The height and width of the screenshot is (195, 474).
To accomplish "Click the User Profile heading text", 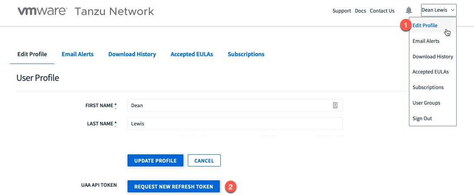I will 38,78.
